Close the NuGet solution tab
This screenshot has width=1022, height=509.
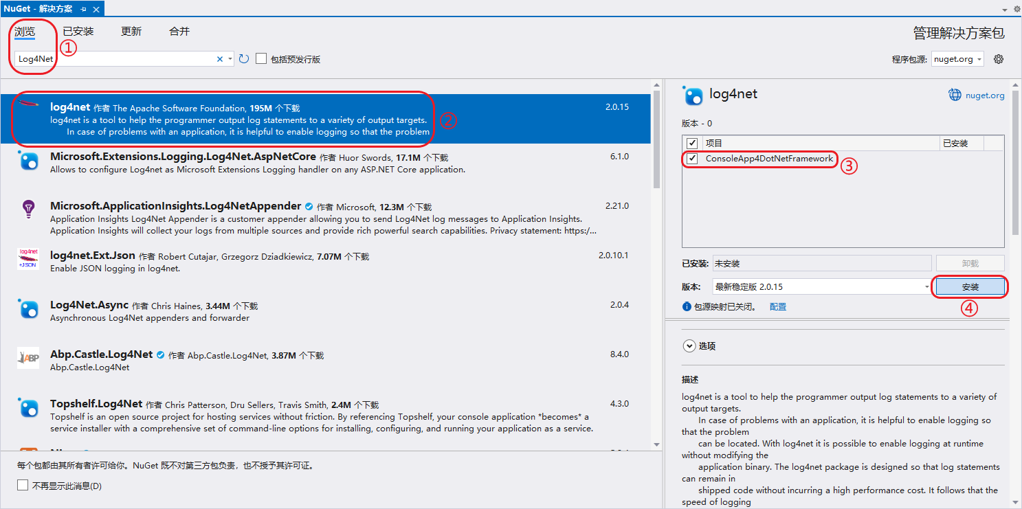pos(96,9)
